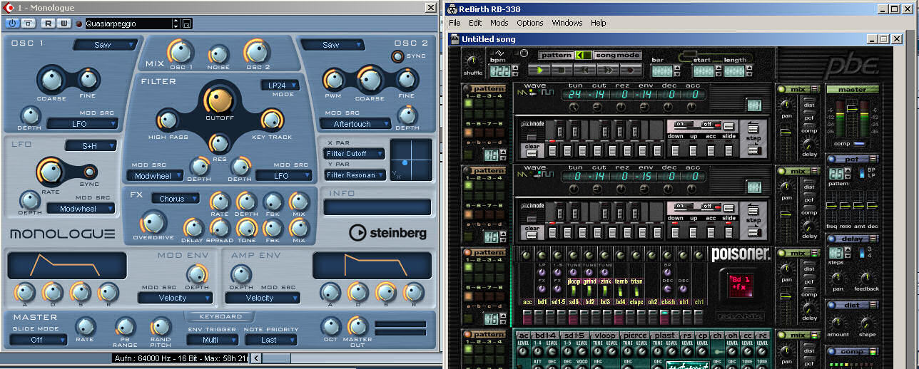
Task: Click the first synth's step forward button
Action: [753, 149]
